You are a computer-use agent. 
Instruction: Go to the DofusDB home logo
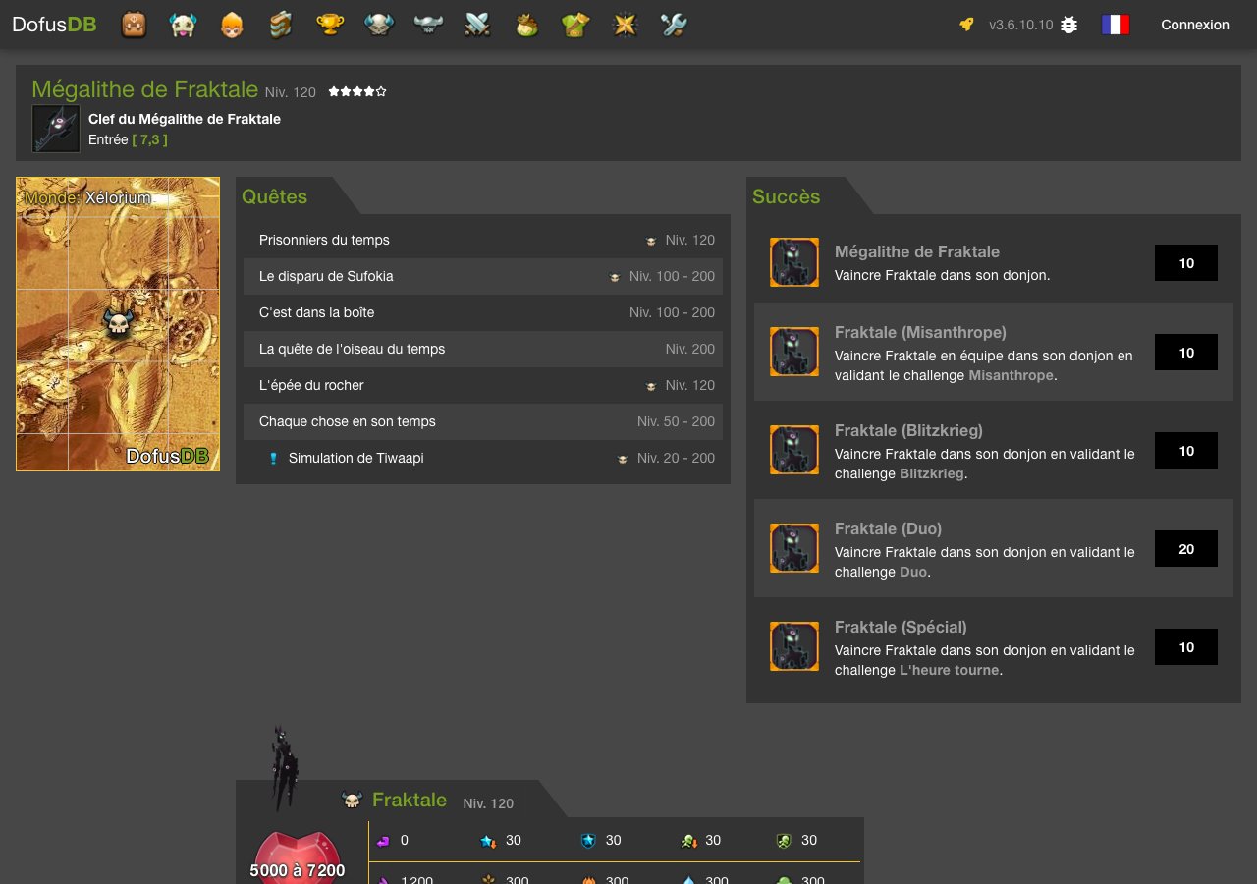click(54, 25)
